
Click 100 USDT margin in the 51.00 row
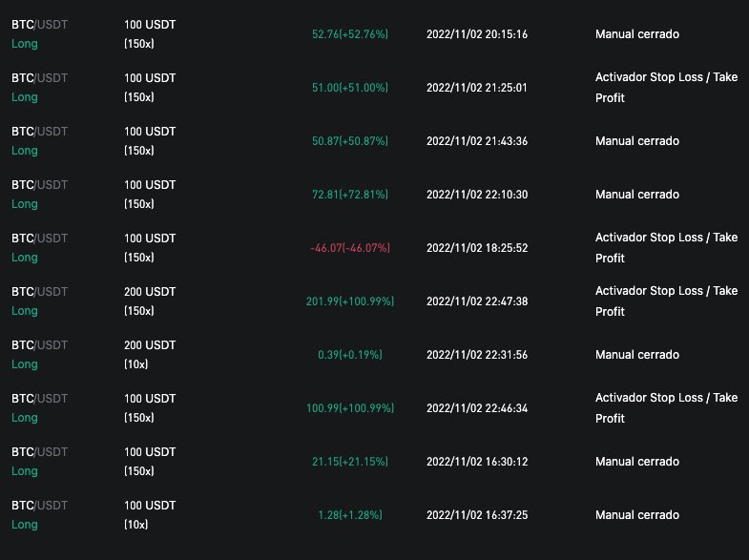[150, 78]
